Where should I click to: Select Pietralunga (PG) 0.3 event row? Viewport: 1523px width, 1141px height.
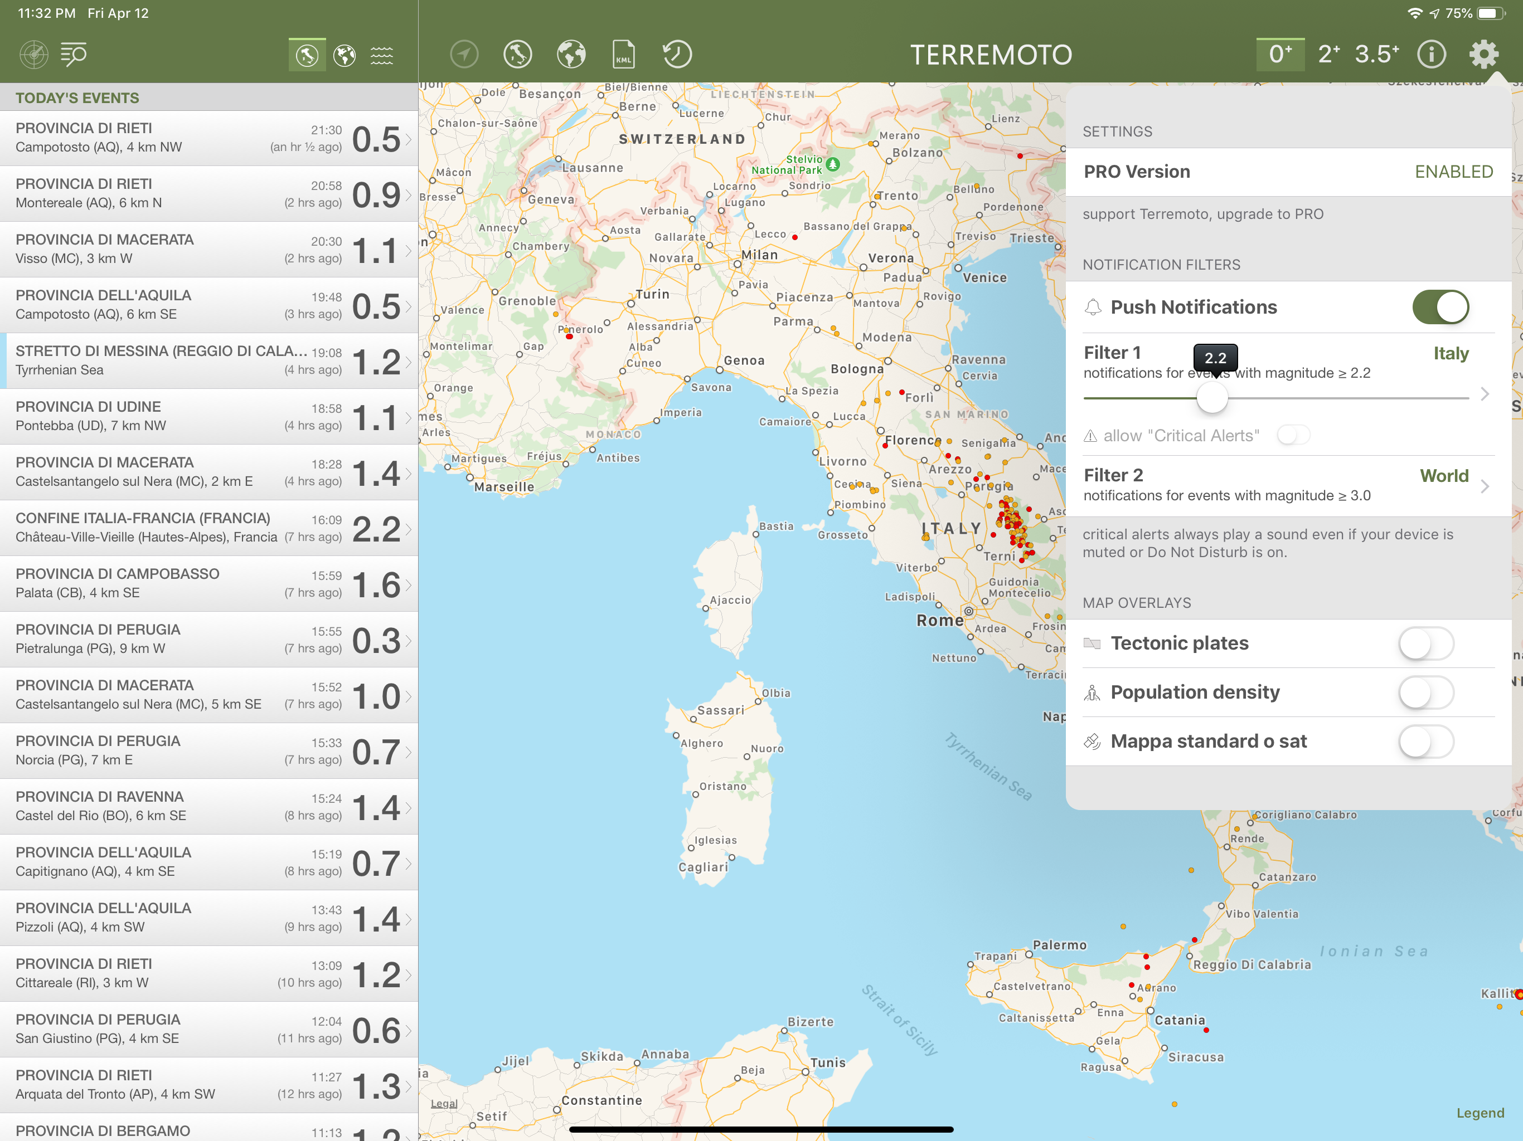tap(208, 640)
